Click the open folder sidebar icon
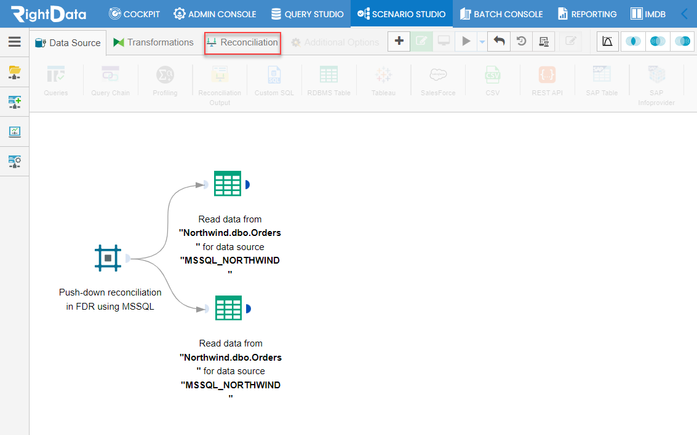 [x=15, y=72]
